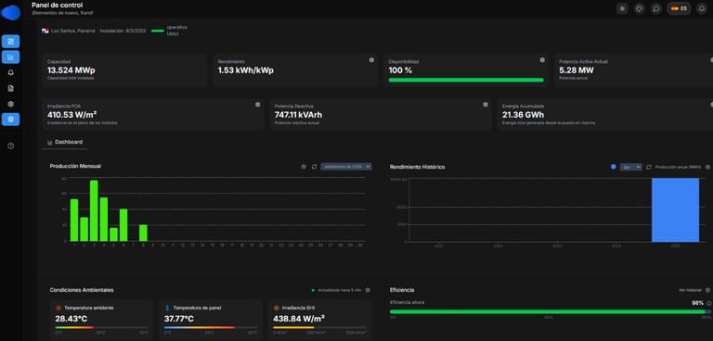Open the Disponibilidad card gear icon
713x341 pixels.
coord(542,60)
